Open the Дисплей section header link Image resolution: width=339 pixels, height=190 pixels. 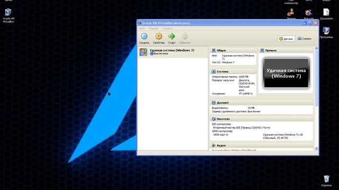click(222, 102)
